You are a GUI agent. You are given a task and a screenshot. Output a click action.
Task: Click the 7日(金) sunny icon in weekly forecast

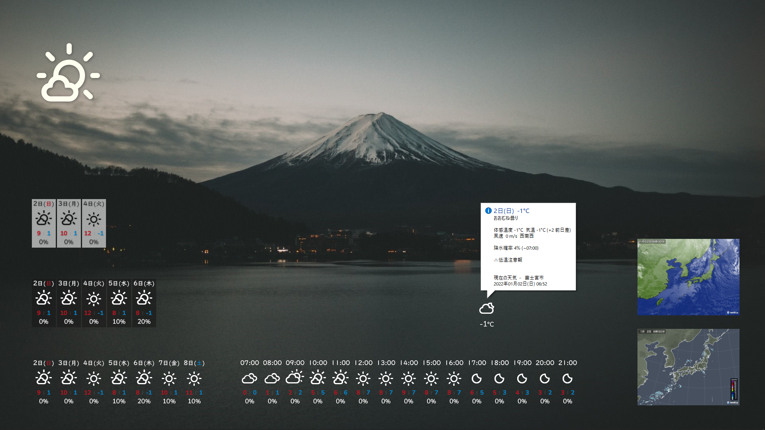pyautogui.click(x=169, y=378)
